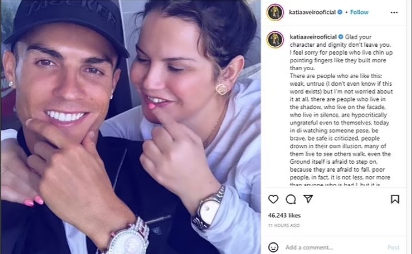
Task: View the 46.243 likes list
Action: 284,215
